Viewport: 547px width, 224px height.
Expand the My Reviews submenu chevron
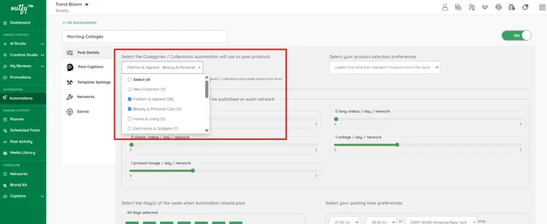point(42,66)
